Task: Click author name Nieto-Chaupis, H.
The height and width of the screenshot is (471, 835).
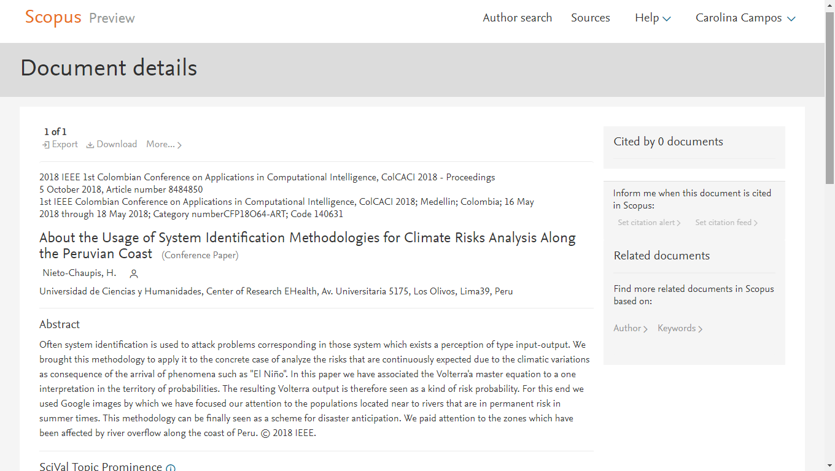Action: click(x=79, y=273)
